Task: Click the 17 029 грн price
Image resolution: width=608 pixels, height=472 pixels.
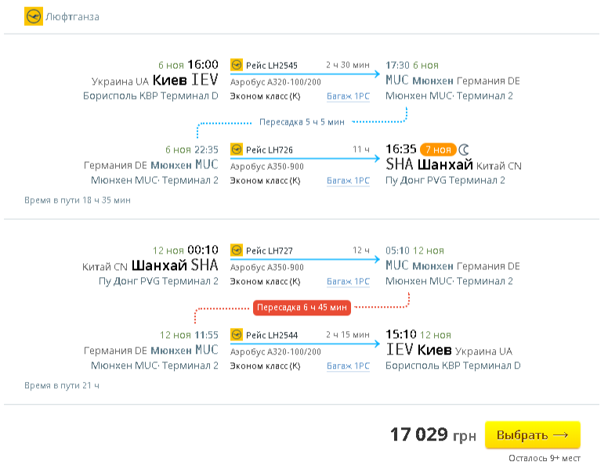Action: tap(432, 434)
